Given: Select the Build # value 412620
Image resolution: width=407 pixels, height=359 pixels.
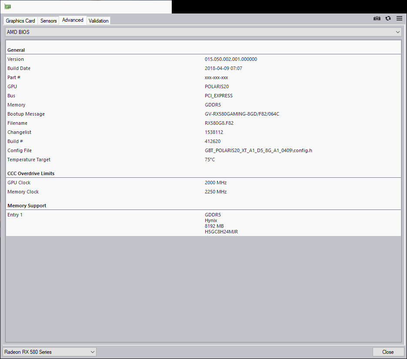Looking at the screenshot, I should 213,141.
